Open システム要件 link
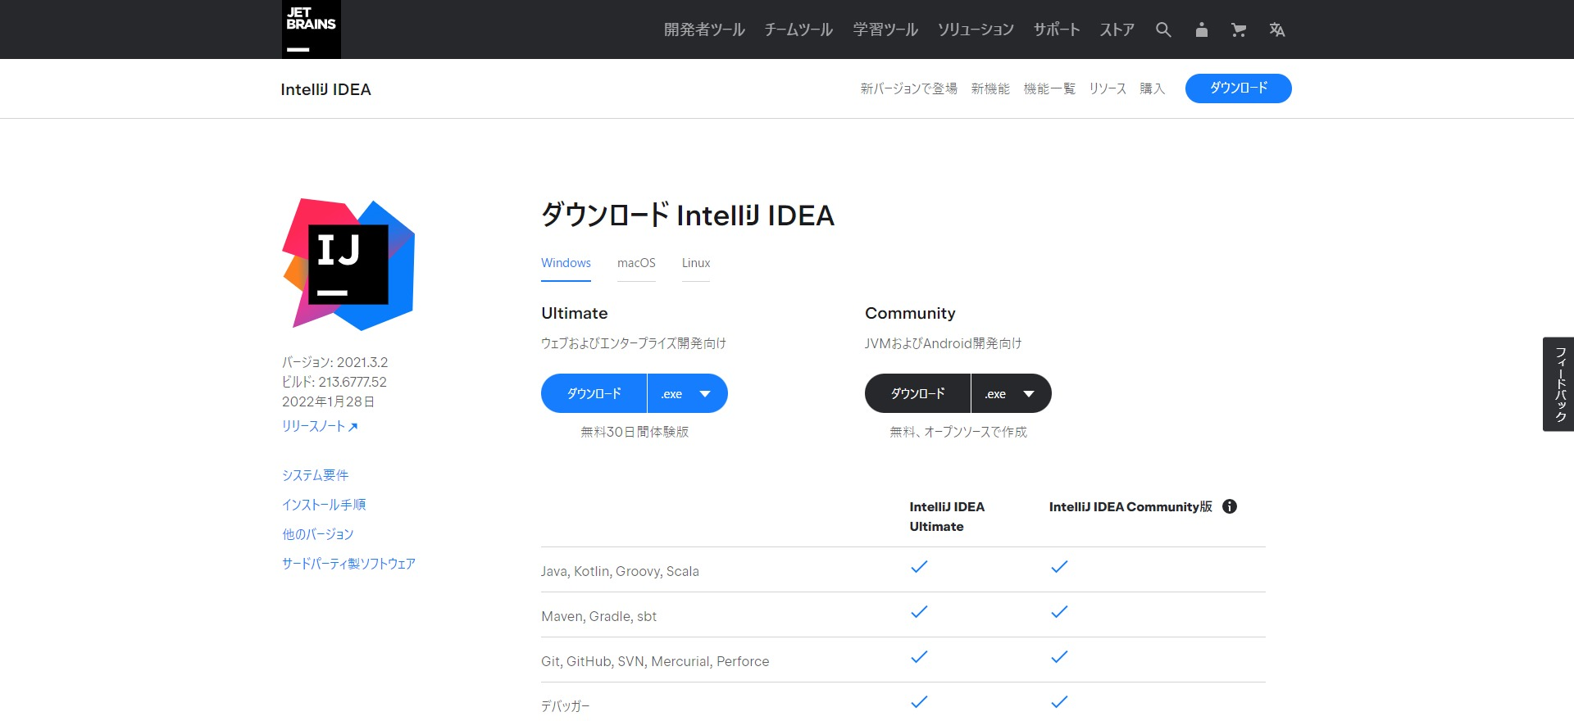Viewport: 1574px width, 721px height. click(316, 475)
